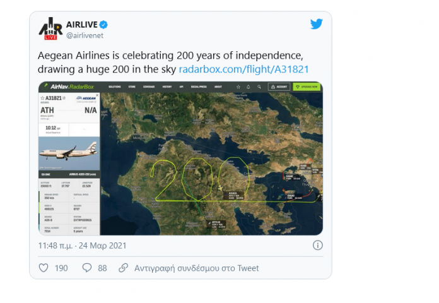Open the radarbox.com/flight/A31821 link
The image size is (439, 303).
tap(243, 69)
